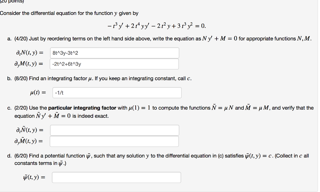This screenshot has height=192, width=320.
Task: Click the first part c answer box
Action: pyautogui.click(x=114, y=130)
